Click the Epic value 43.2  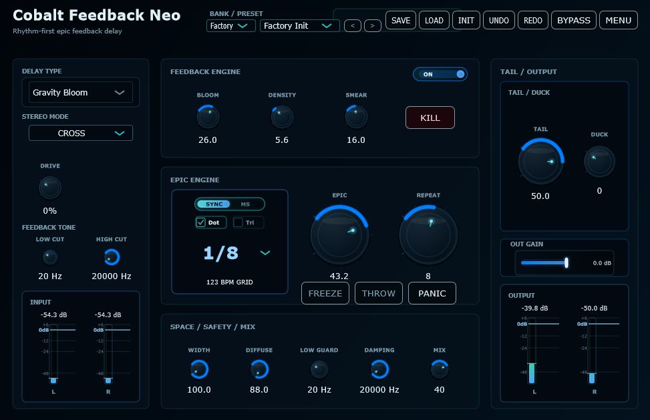coord(339,276)
